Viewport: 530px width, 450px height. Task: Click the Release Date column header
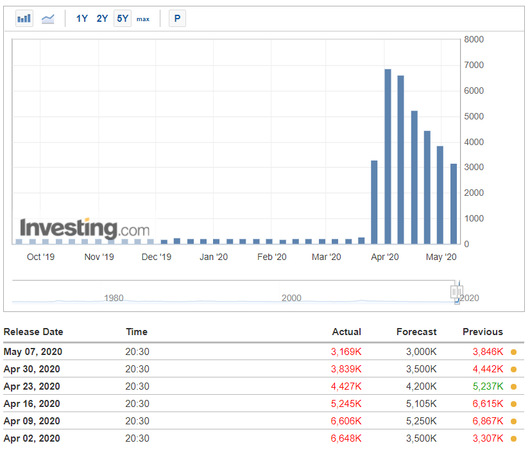click(33, 332)
